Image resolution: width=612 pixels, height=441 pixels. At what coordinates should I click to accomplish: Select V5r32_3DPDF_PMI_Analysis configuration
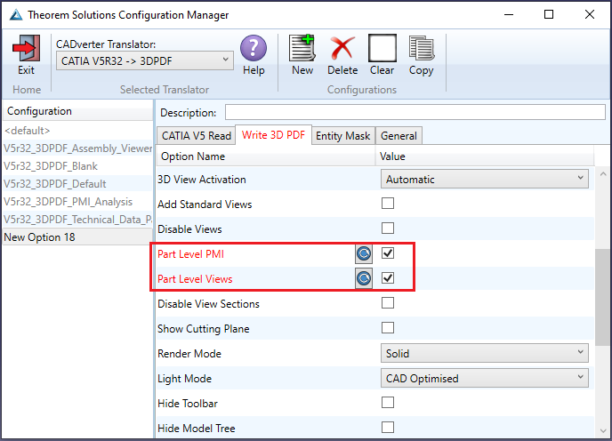coord(77,202)
